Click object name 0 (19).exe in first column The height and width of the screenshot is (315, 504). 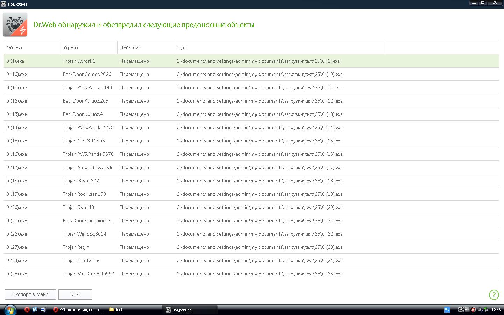(x=16, y=194)
